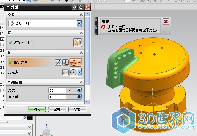Click the 警报 alert drag handle
197x136 pixels.
pos(96,26)
